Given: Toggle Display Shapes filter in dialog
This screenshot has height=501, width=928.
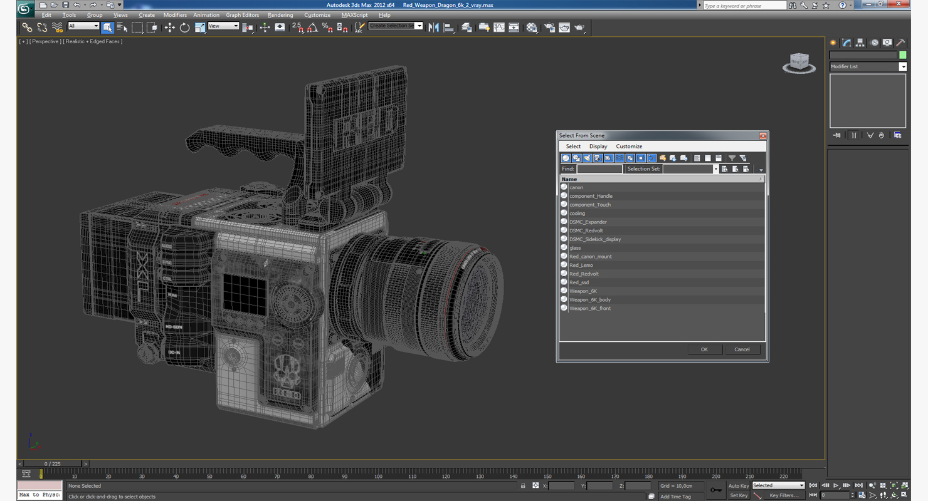Looking at the screenshot, I should (x=576, y=158).
